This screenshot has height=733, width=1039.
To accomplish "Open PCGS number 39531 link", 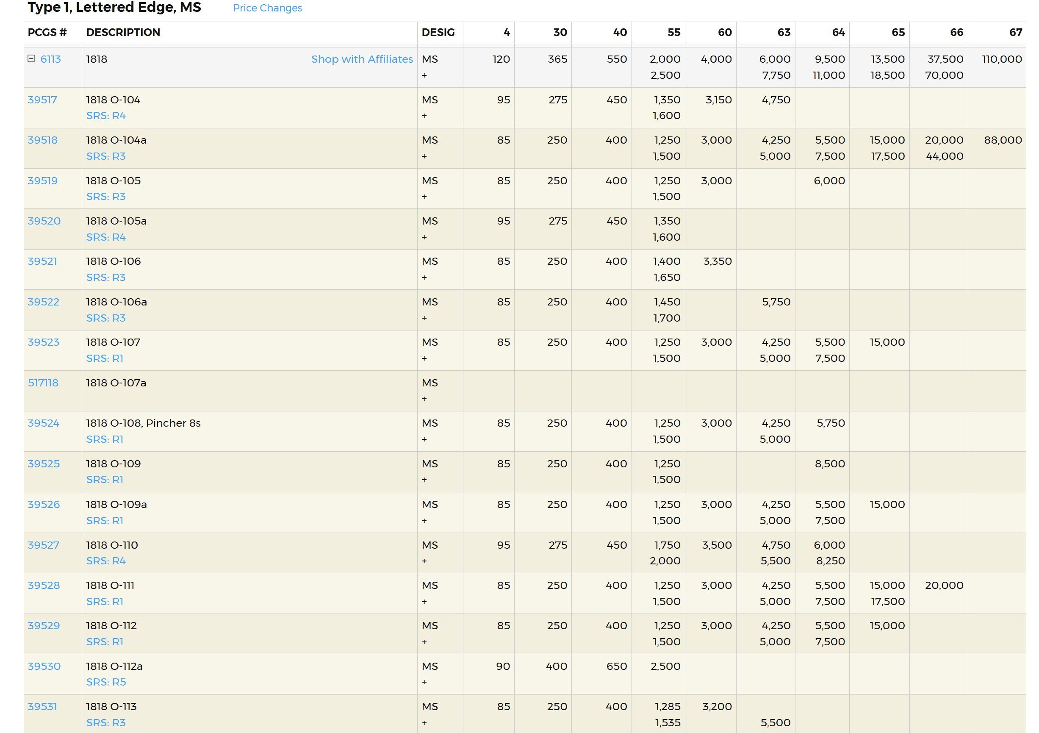I will click(x=42, y=707).
